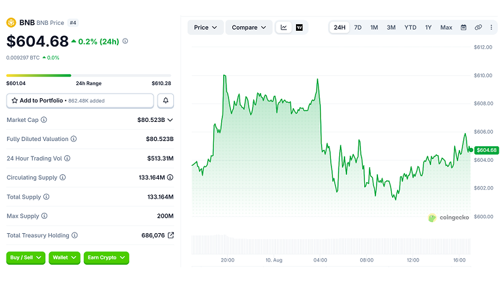Select the 7D time range tab

(x=358, y=28)
